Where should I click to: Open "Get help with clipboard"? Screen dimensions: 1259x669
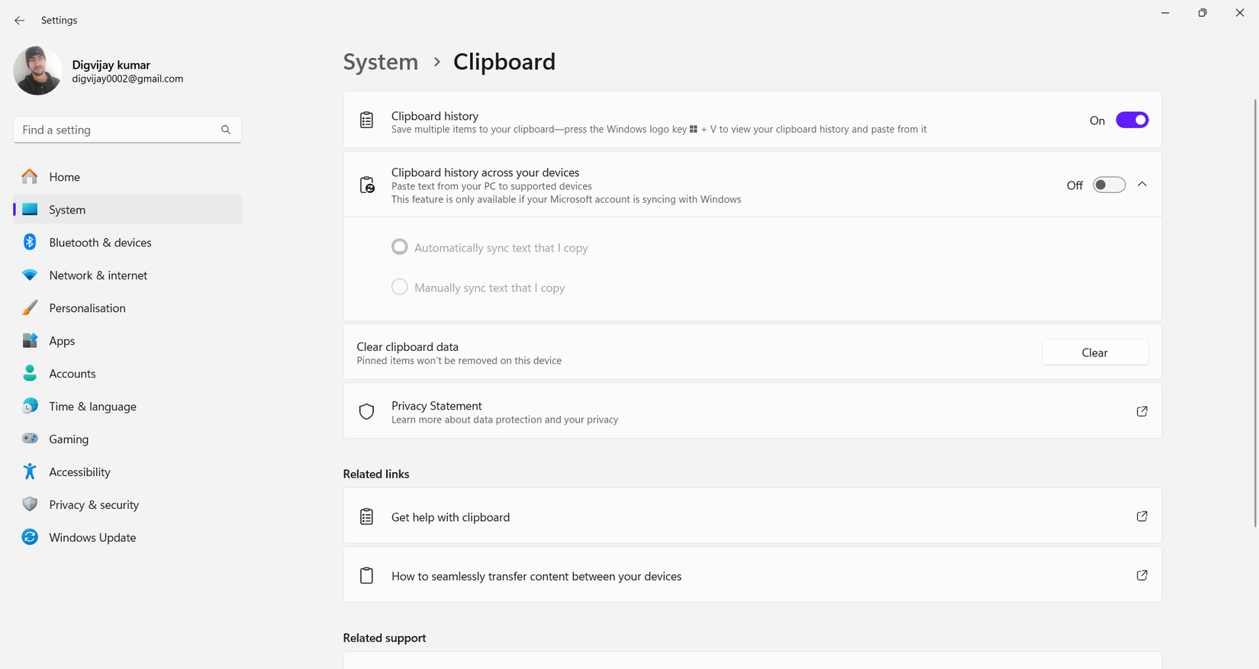(x=450, y=516)
